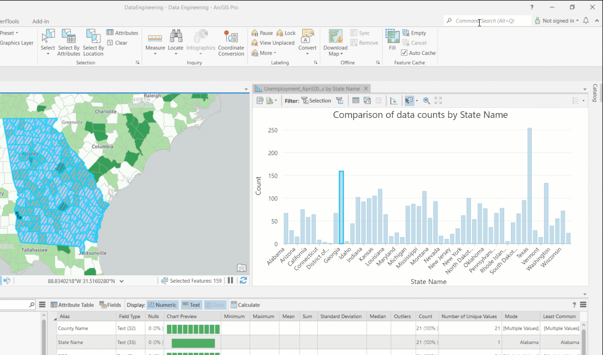The width and height of the screenshot is (603, 355).
Task: Refresh the map view
Action: [x=243, y=280]
